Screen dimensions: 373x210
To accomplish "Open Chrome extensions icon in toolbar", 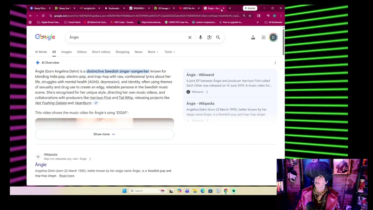I will coord(258,16).
